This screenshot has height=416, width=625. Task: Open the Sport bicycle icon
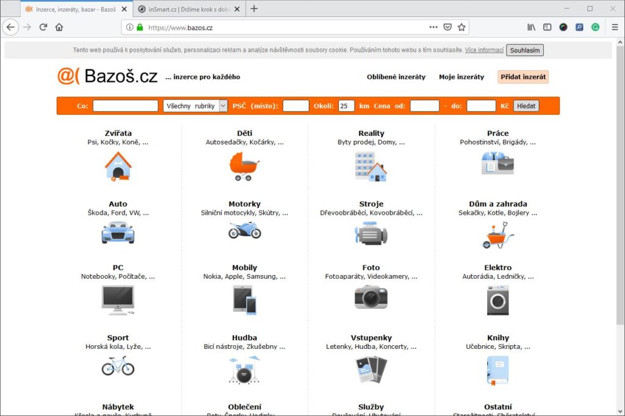[118, 365]
